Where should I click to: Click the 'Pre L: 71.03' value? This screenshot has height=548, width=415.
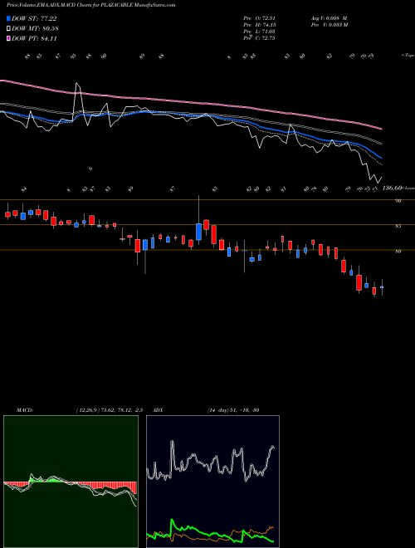pos(259,32)
